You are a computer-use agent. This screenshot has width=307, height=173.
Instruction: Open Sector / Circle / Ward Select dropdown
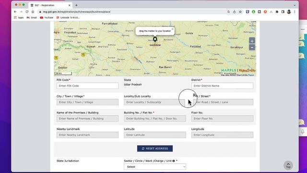click(155, 167)
